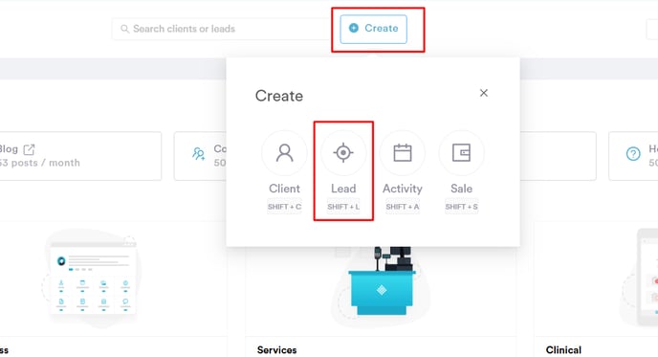Click the Create button at top
The height and width of the screenshot is (357, 658).
pyautogui.click(x=374, y=29)
